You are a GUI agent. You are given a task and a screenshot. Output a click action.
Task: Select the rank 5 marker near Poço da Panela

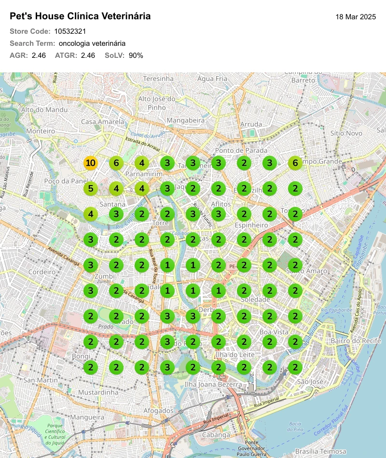point(91,189)
